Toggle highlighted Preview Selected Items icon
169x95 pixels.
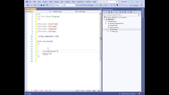click(134, 12)
